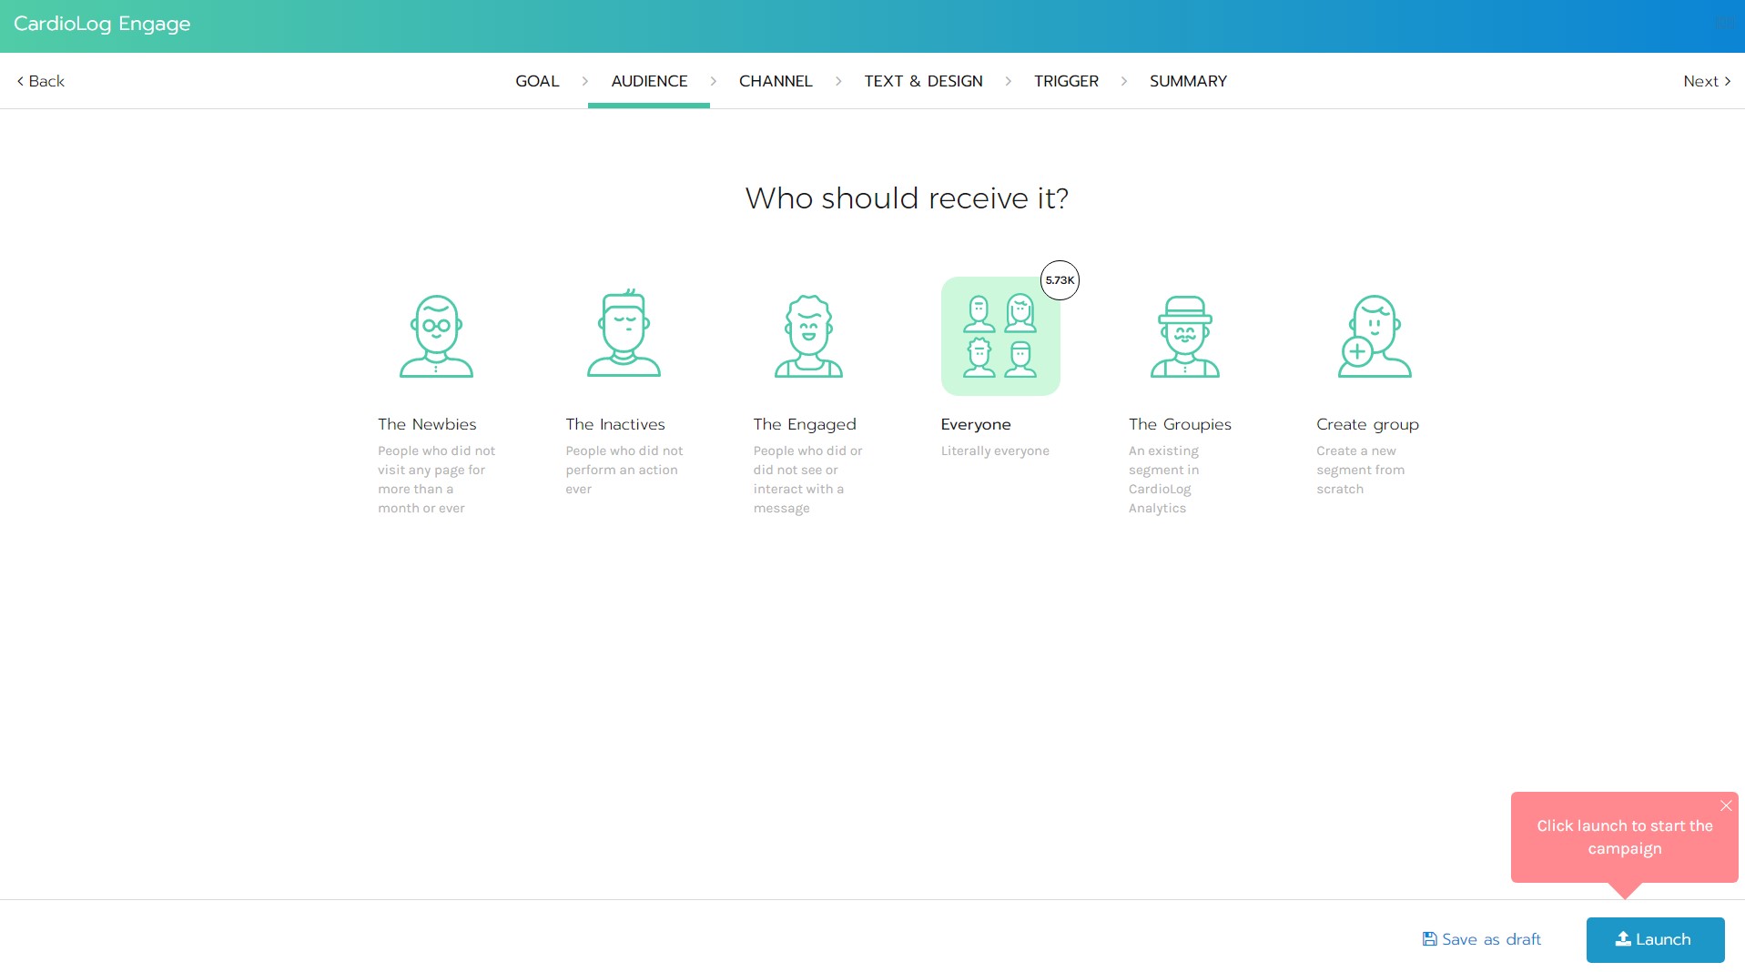Click 'Create a new segment from scratch' description
Image resolution: width=1745 pixels, height=972 pixels.
click(1360, 470)
